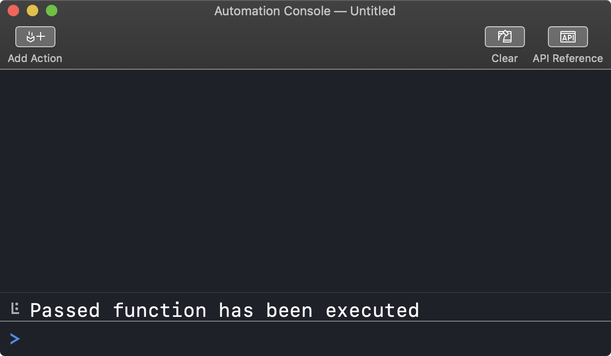Click the API badge icon in the toolbar
The image size is (611, 356).
(x=567, y=37)
